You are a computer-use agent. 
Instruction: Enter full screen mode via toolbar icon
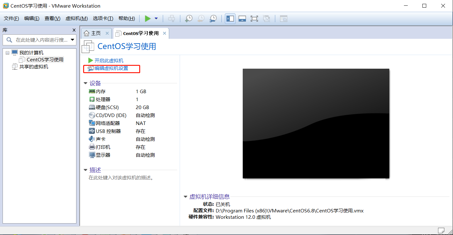point(254,18)
